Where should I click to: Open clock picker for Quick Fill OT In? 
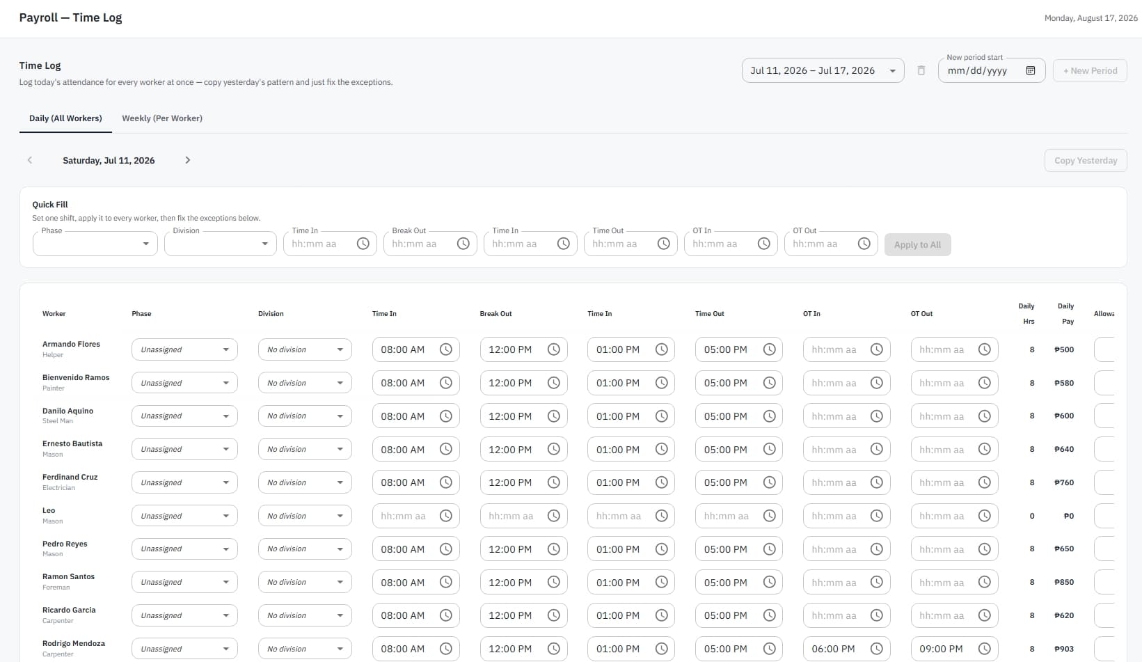pos(764,244)
